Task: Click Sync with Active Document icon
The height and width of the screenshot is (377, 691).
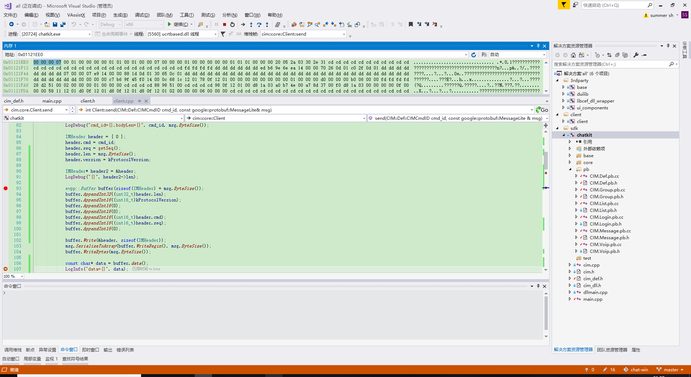Action: pos(609,55)
